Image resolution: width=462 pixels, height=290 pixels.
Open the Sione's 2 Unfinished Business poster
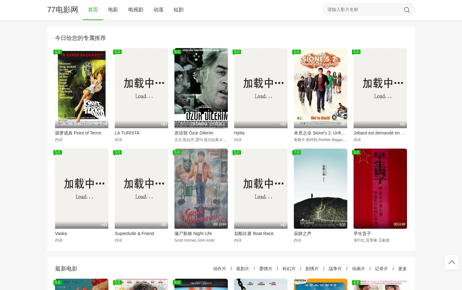pos(321,88)
